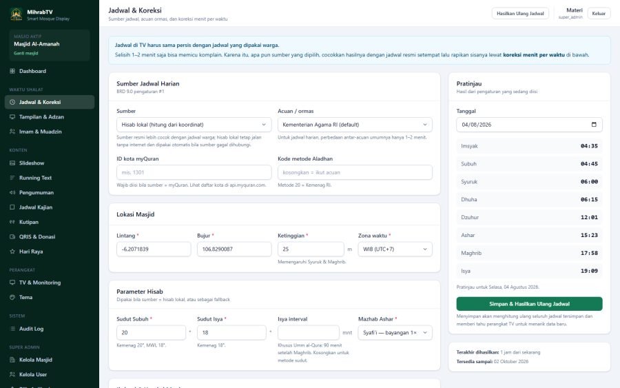Click the people icon beside Imam & Muadzin

[x=12, y=132]
